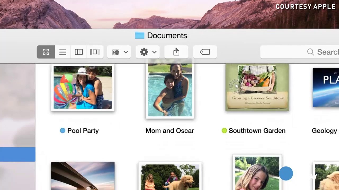Click the Pool Party file name
The width and height of the screenshot is (339, 190).
(83, 131)
